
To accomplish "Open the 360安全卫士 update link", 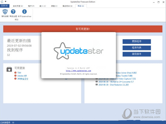I will [23, 79].
